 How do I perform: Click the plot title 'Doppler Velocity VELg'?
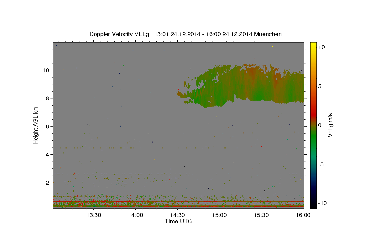tap(120, 34)
